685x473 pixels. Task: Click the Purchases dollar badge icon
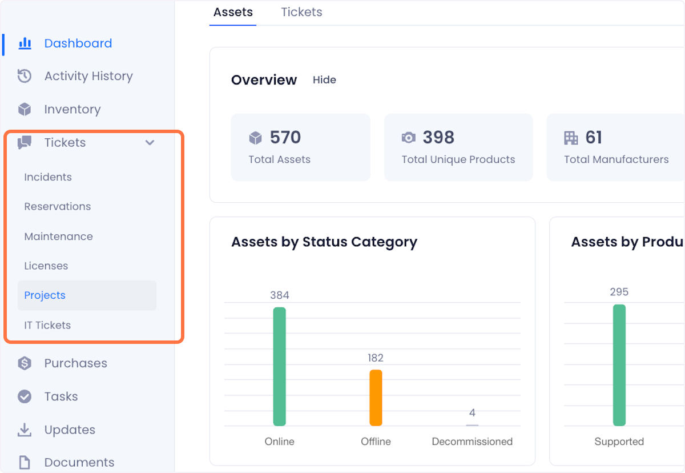pos(25,363)
